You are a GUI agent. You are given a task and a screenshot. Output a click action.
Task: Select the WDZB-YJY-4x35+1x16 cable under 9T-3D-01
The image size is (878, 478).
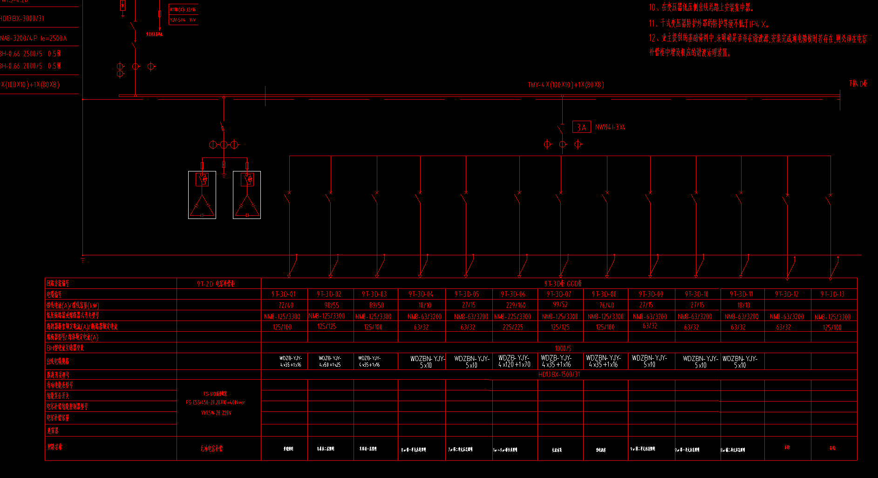(x=291, y=362)
